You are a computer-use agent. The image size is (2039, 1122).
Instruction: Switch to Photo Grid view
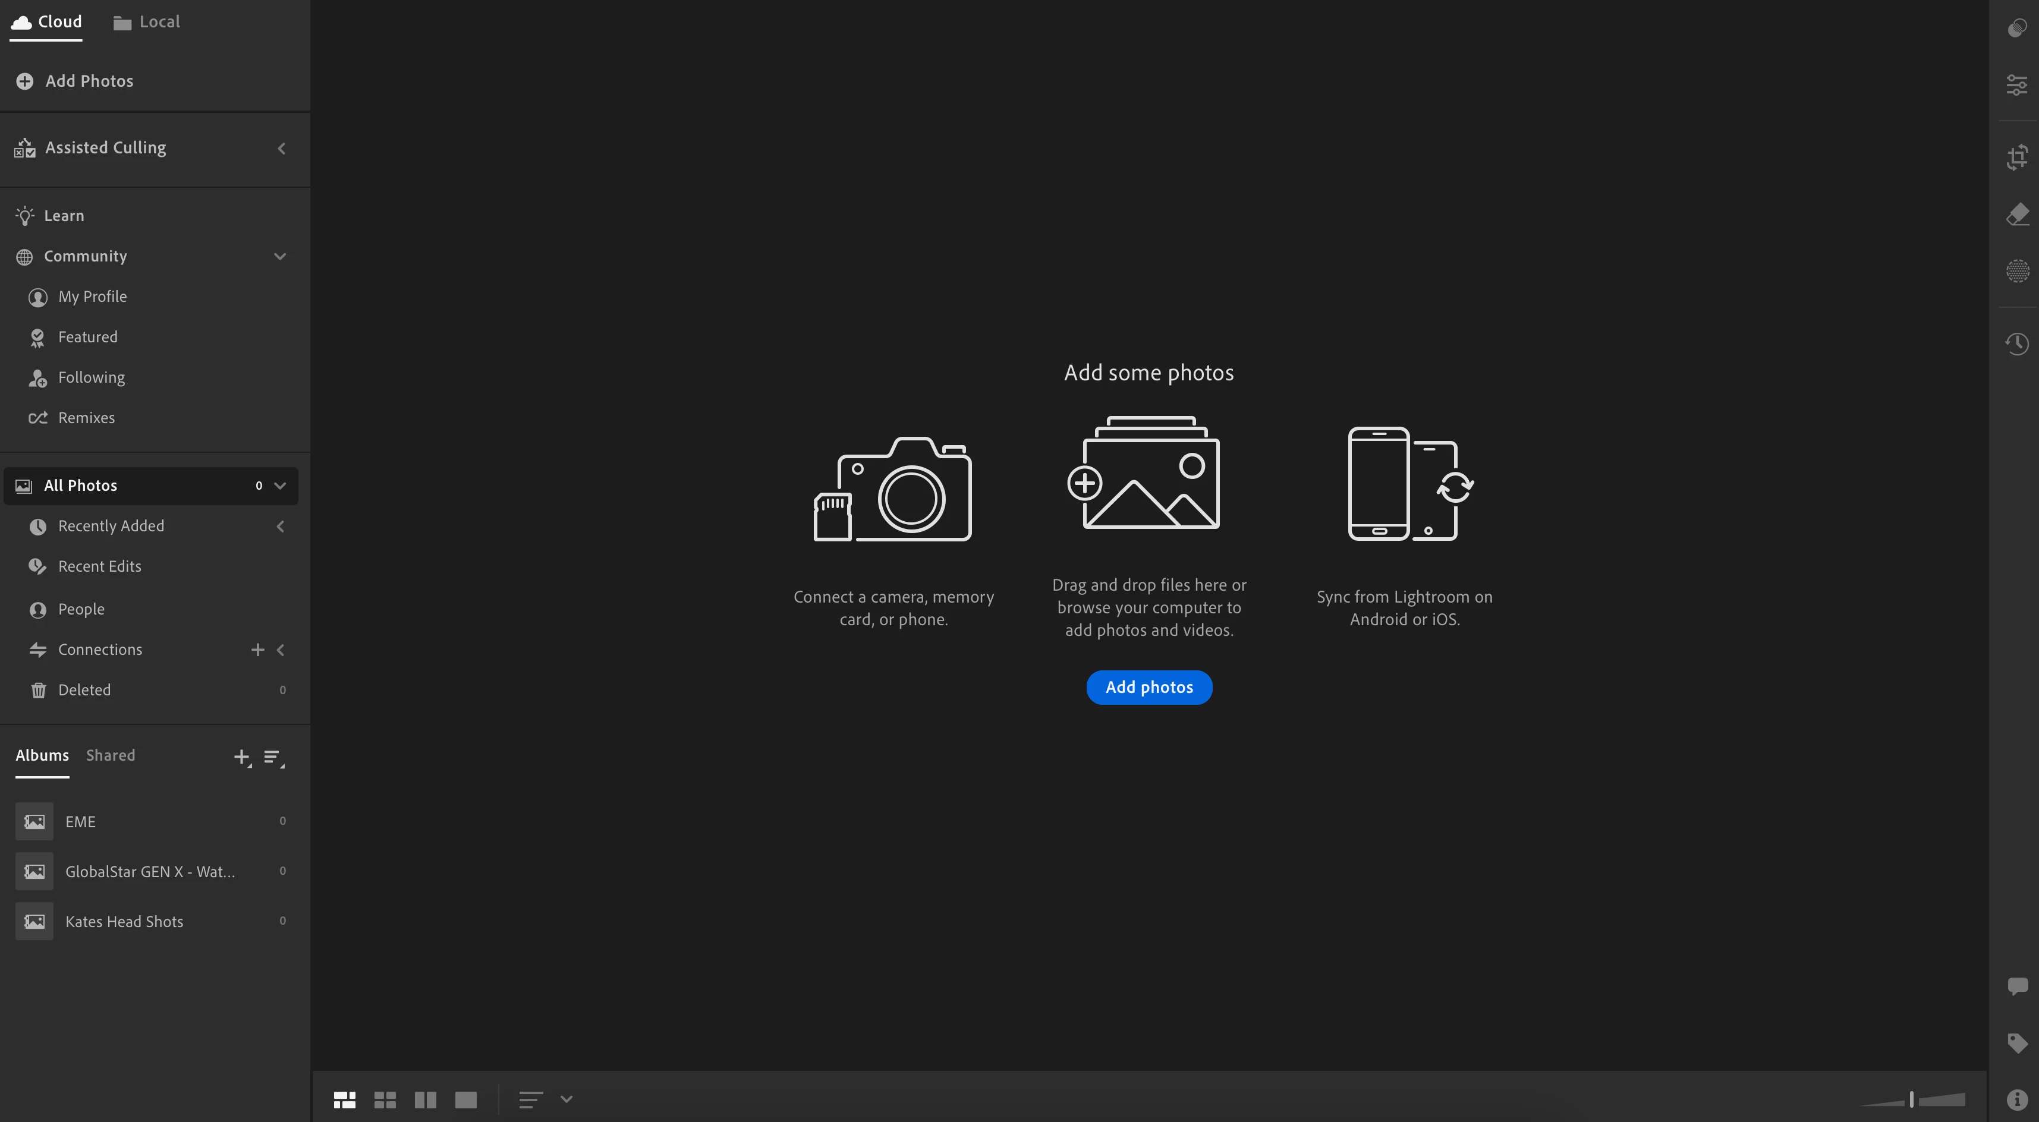pos(344,1100)
